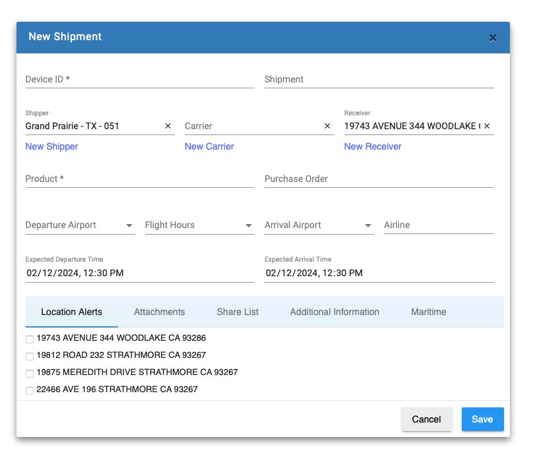Close the New Shipment dialog
535x464 pixels.
[493, 38]
